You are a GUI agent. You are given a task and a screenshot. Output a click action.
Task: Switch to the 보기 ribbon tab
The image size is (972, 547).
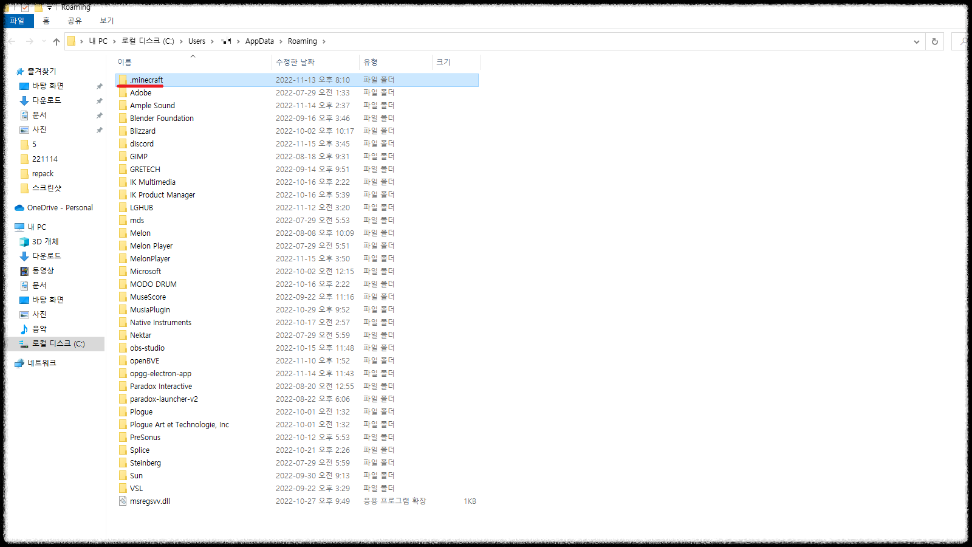[107, 21]
